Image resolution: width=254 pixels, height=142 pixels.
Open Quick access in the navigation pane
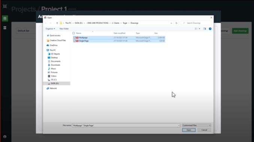click(55, 35)
